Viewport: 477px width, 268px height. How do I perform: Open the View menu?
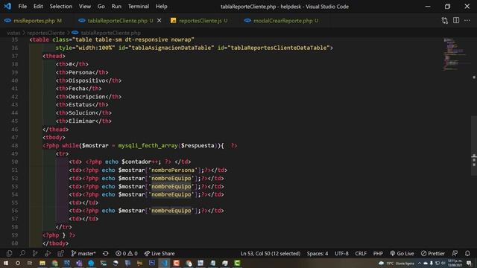click(85, 7)
